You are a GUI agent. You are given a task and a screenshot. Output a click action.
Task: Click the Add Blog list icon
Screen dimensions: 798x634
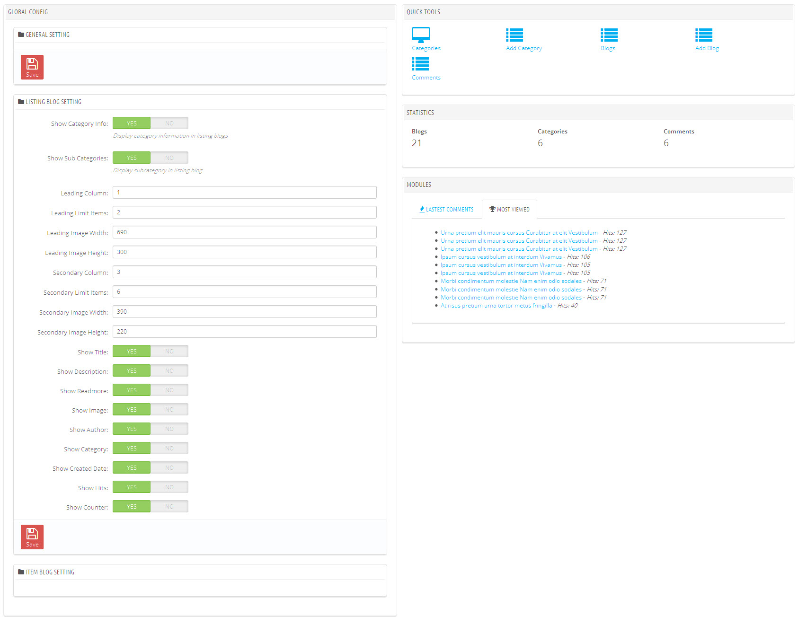704,35
